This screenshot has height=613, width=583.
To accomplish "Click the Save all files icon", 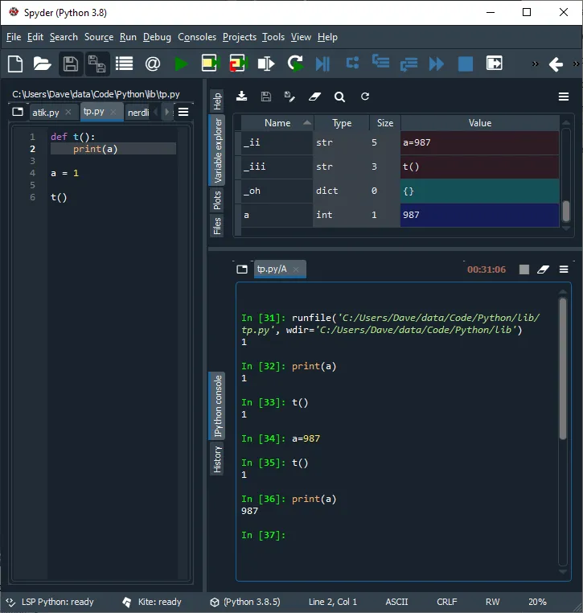I will point(97,64).
